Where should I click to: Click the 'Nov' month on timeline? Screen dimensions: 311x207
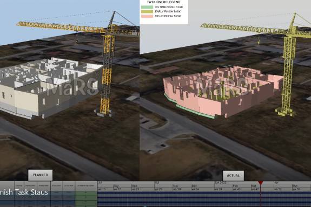tap(175, 186)
